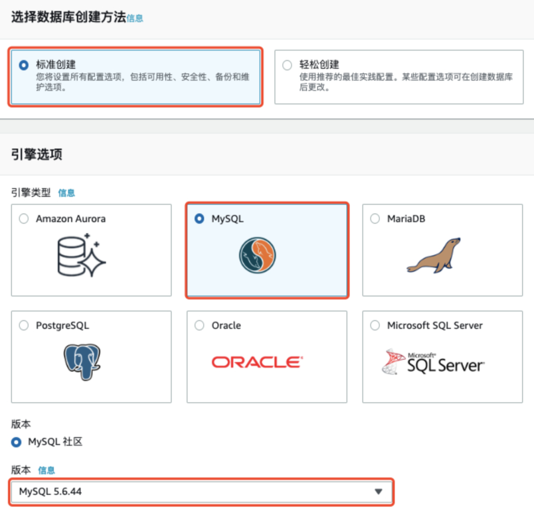Choose Microsoft SQL Server radio button
Image resolution: width=534 pixels, height=513 pixels.
click(x=375, y=325)
